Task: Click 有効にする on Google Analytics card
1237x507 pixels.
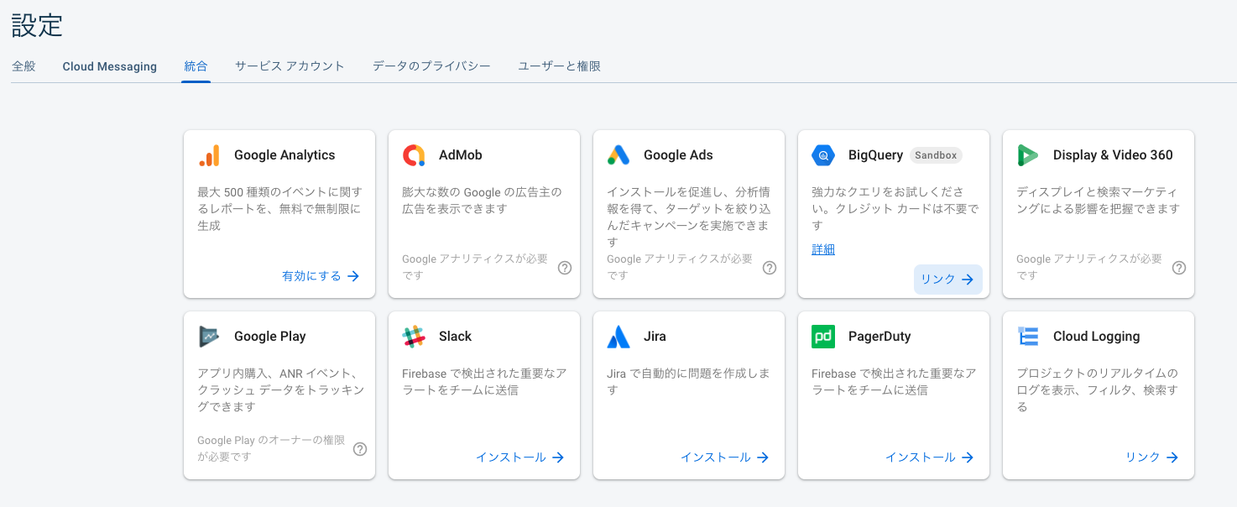Action: coord(321,276)
